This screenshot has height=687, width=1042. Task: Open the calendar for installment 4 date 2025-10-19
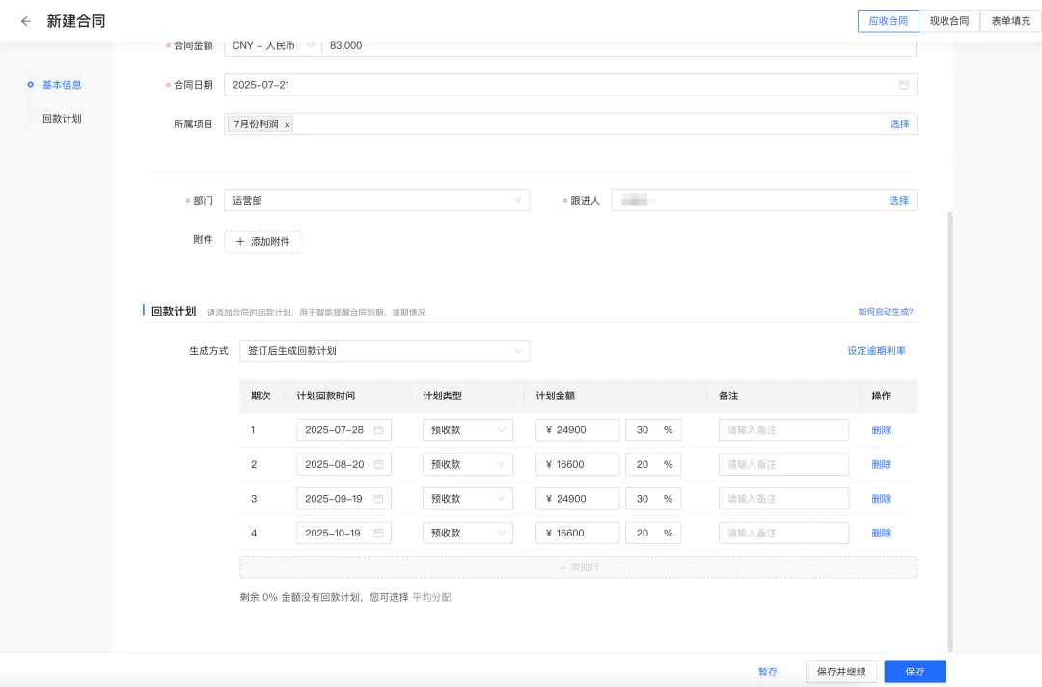pos(378,533)
